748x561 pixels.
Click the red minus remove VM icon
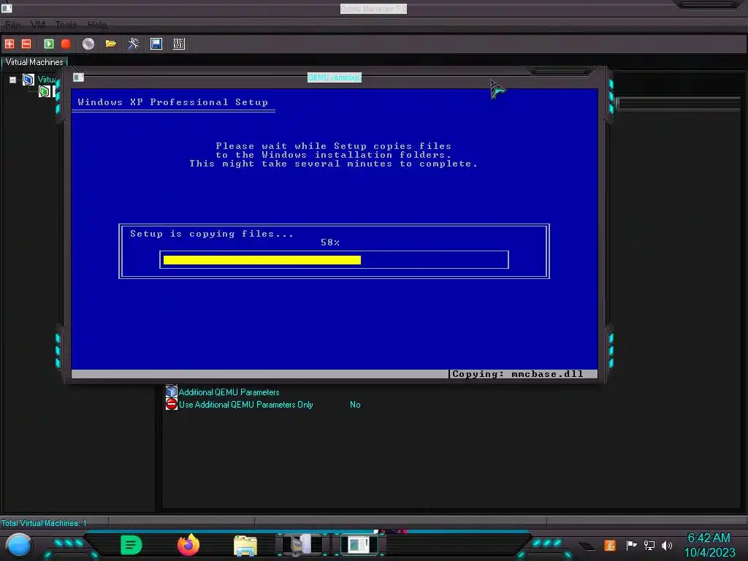[26, 44]
